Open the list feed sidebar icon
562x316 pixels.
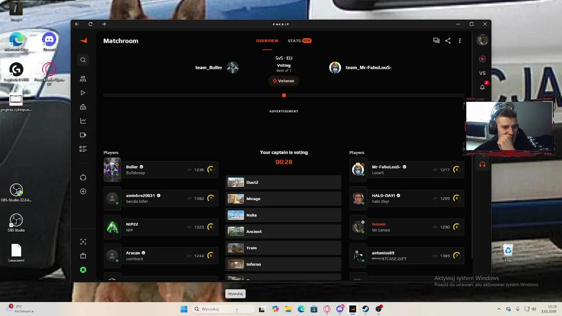[83, 149]
